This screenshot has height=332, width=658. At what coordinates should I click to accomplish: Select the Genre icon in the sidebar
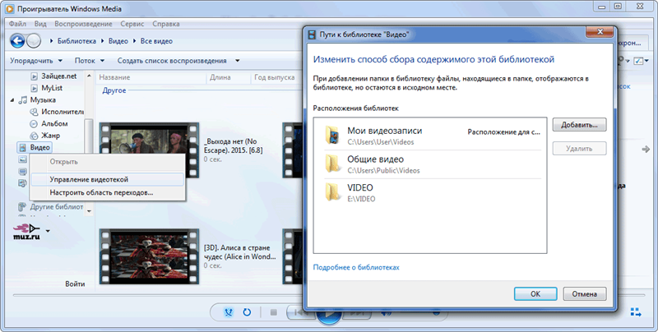(34, 135)
